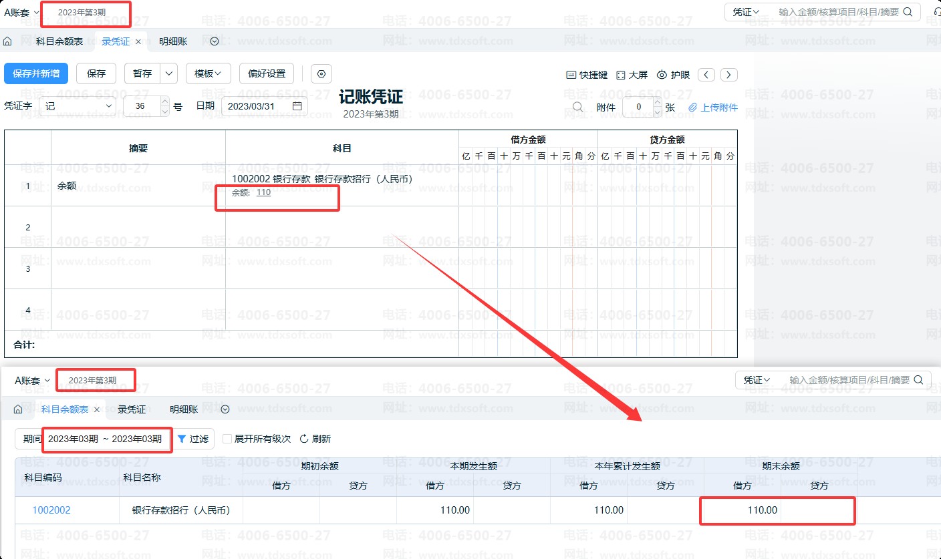Expand the 暂存 dropdown arrow
The width and height of the screenshot is (941, 559).
169,73
